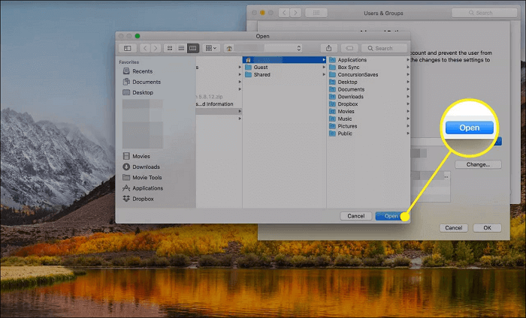The height and width of the screenshot is (318, 526).
Task: Open Downloads from the sidebar
Action: pyautogui.click(x=146, y=166)
